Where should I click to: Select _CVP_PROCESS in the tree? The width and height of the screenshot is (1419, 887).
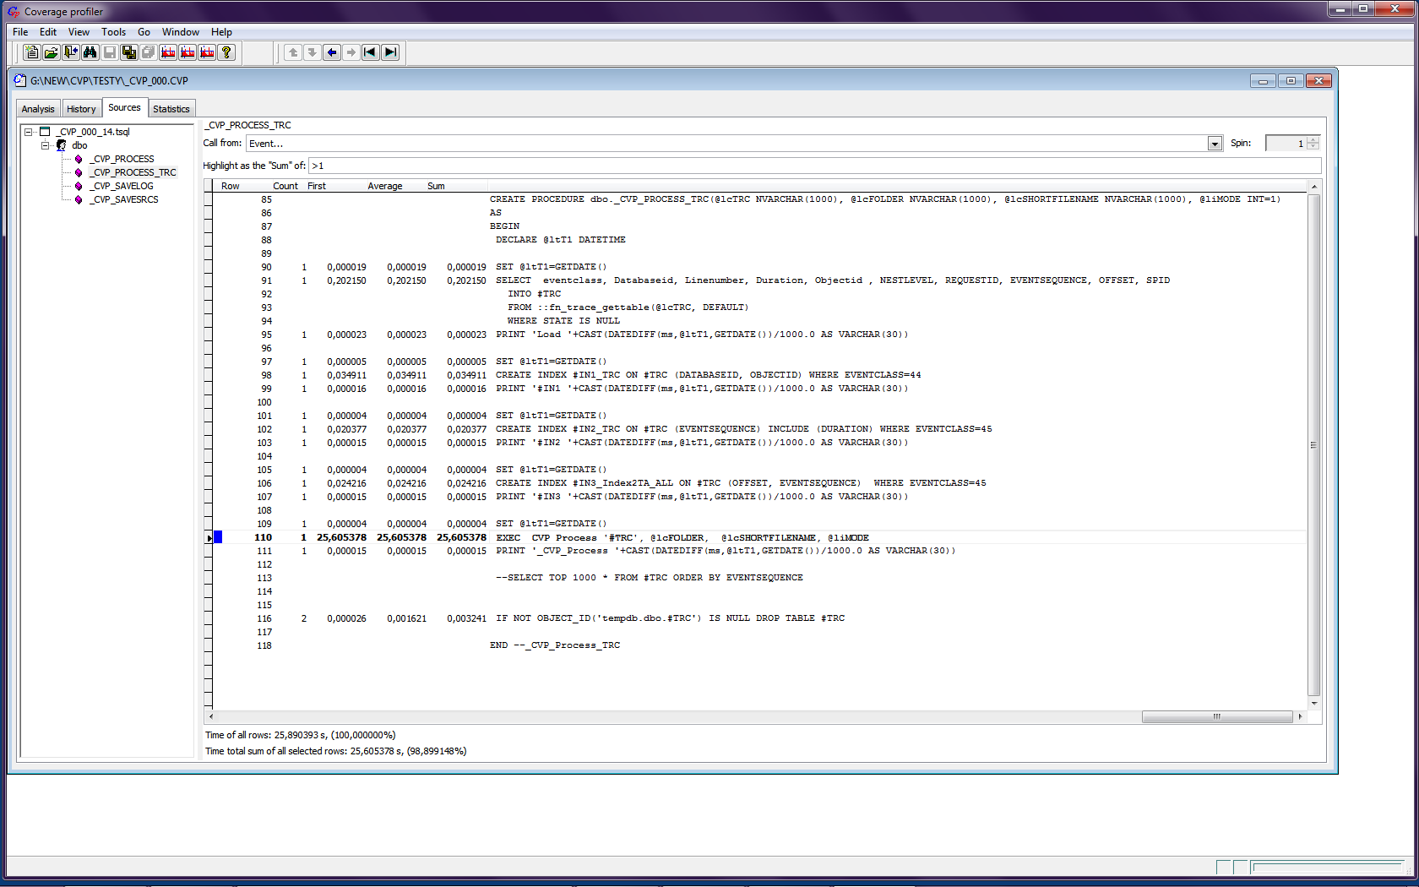[123, 159]
